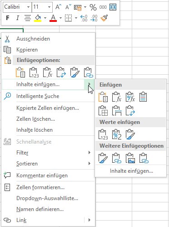Click Formatting brush icon under Weitere Einfügeoptionen
This screenshot has width=169, height=227.
click(x=103, y=158)
